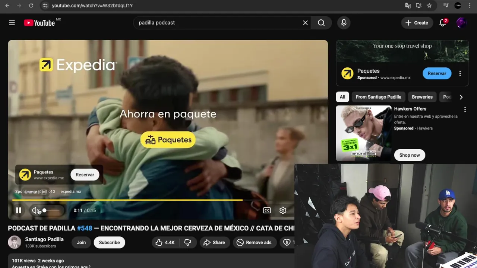
Task: Seek on the yellow ad progress bar
Action: (x=127, y=200)
